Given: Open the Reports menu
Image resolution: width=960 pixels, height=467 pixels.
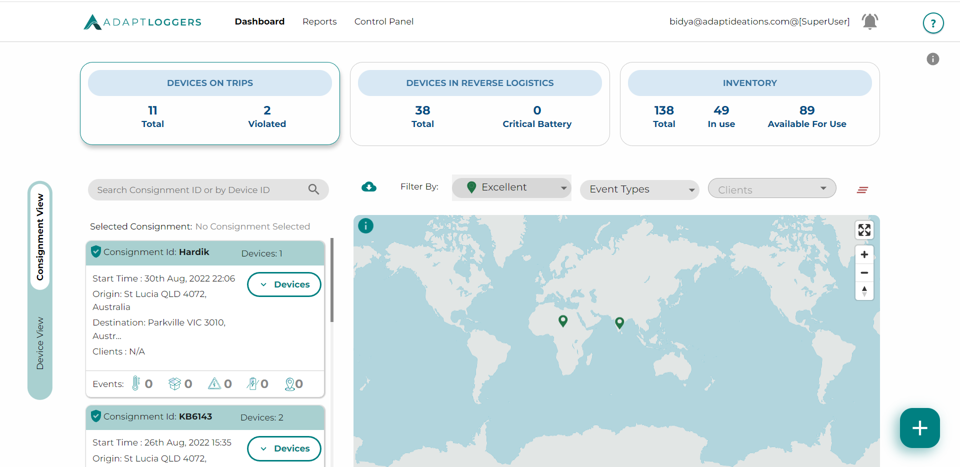Looking at the screenshot, I should tap(319, 21).
